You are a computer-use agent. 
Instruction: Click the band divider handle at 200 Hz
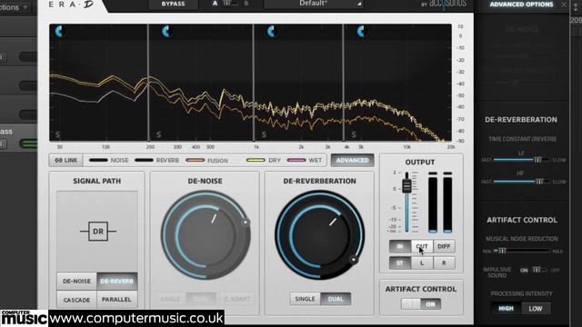[x=148, y=83]
